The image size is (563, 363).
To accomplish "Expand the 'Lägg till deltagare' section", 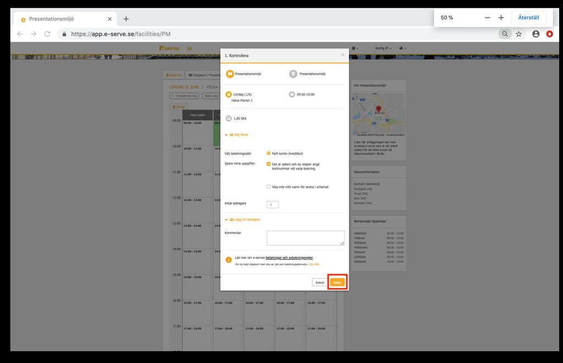I will pos(242,220).
